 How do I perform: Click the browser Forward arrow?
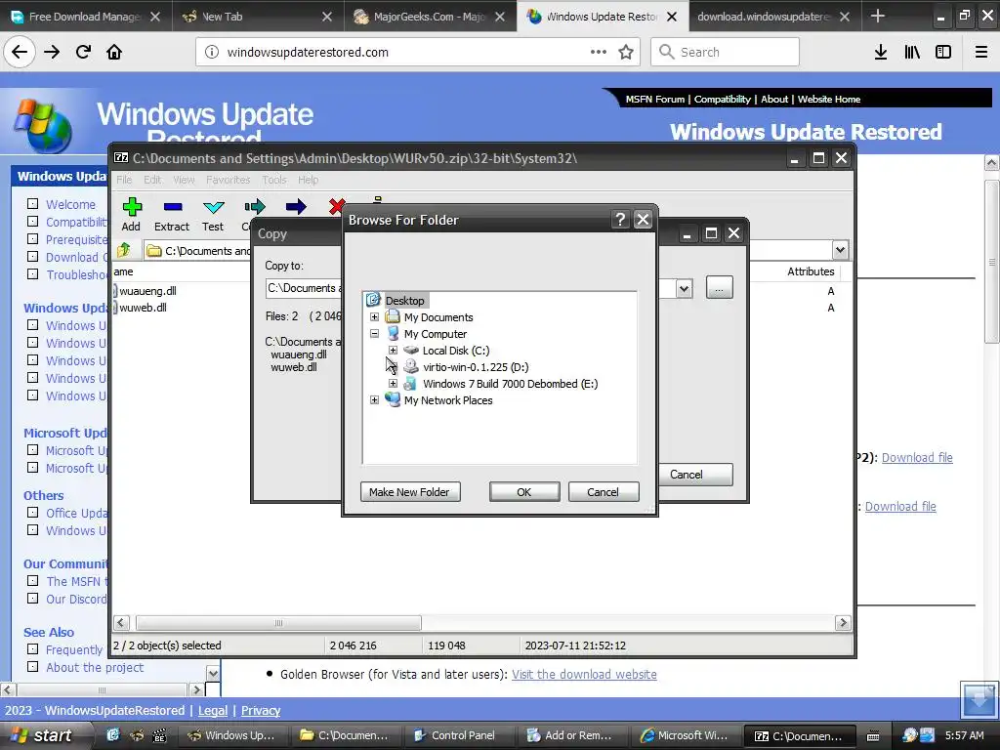pyautogui.click(x=52, y=52)
